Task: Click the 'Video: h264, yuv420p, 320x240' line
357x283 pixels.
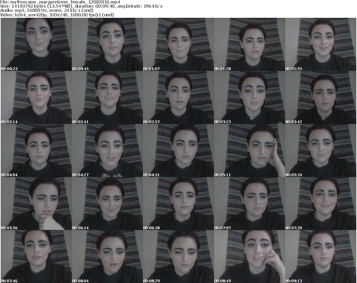Action: (57, 15)
